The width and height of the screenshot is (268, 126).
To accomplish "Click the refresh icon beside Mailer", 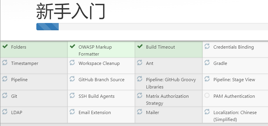I will (x=140, y=112).
